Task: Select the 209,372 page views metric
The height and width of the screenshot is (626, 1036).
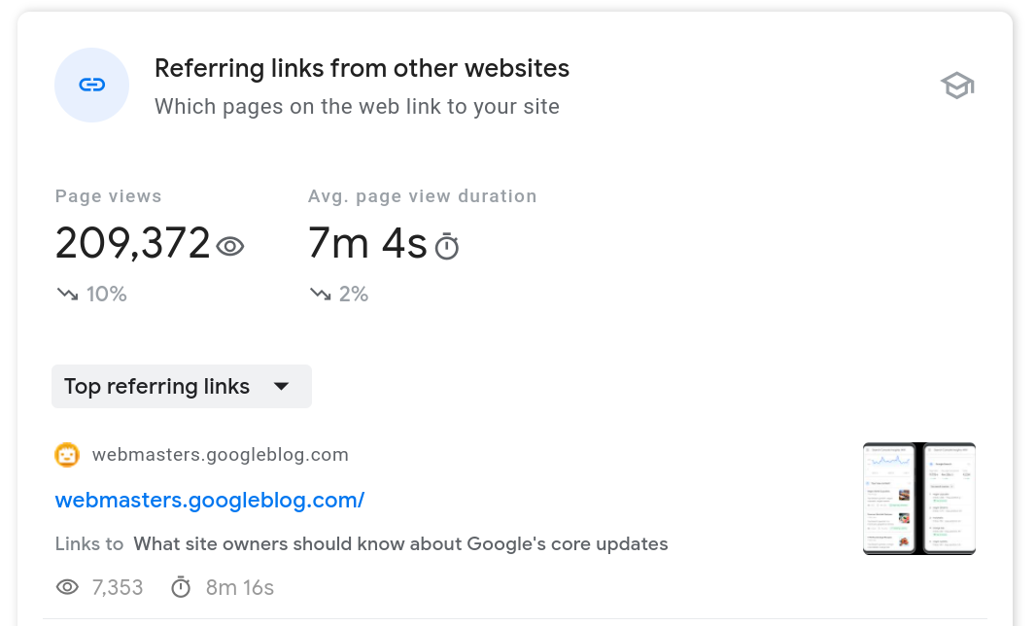Action: 132,244
